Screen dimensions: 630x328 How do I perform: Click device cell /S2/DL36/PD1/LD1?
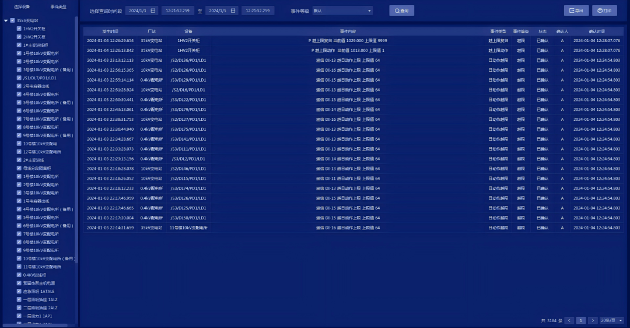(x=188, y=60)
